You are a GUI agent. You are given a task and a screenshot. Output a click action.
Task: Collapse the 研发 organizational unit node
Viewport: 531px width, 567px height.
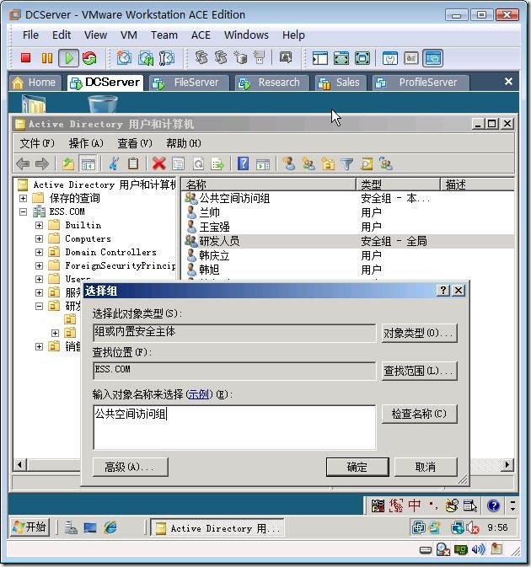click(x=39, y=307)
